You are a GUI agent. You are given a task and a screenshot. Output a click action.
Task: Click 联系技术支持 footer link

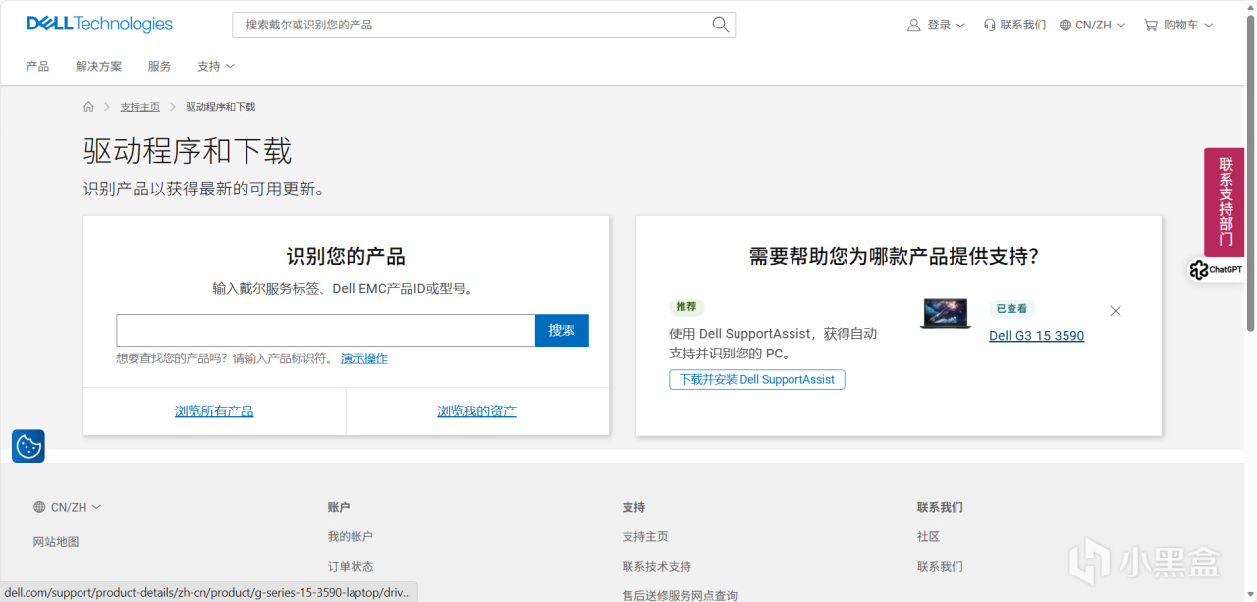click(657, 566)
